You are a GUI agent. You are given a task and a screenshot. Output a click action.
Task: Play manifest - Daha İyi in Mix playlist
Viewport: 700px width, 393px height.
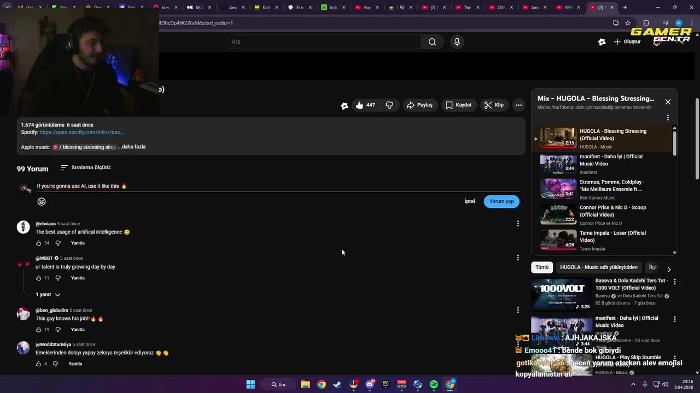tap(602, 164)
